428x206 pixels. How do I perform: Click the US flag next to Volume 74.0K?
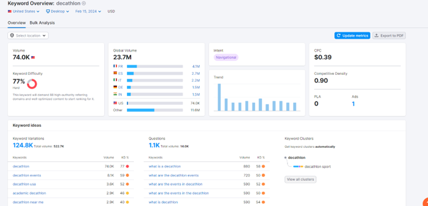(x=33, y=58)
